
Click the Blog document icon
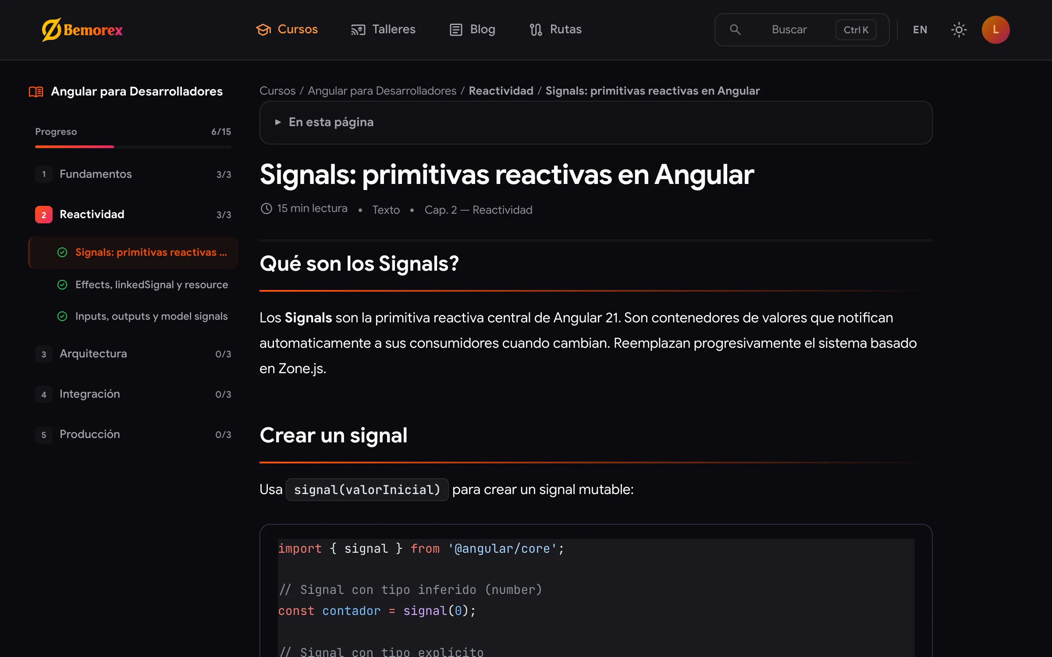(x=456, y=30)
